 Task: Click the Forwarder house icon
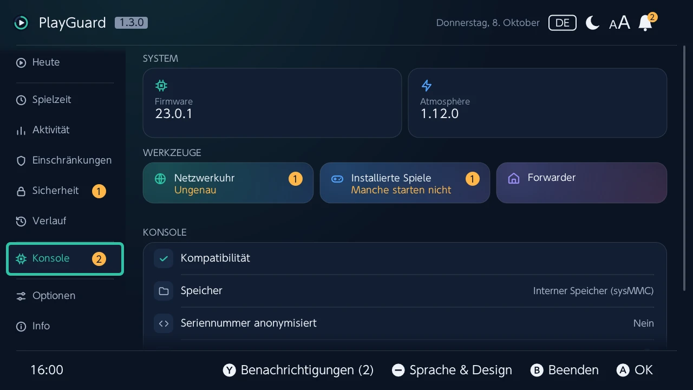514,179
